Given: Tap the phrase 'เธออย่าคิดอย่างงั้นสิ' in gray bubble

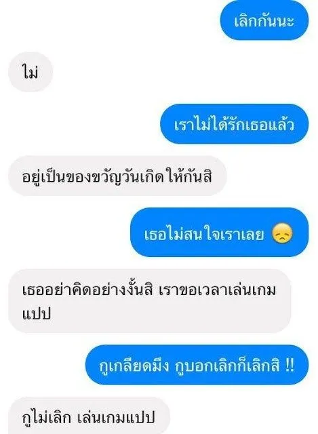Looking at the screenshot, I should coord(87,290).
